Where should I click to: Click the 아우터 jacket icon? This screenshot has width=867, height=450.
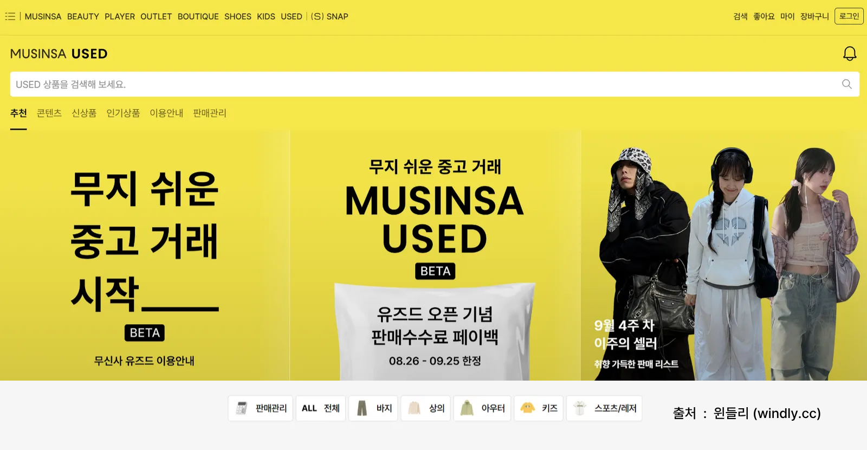pos(467,408)
